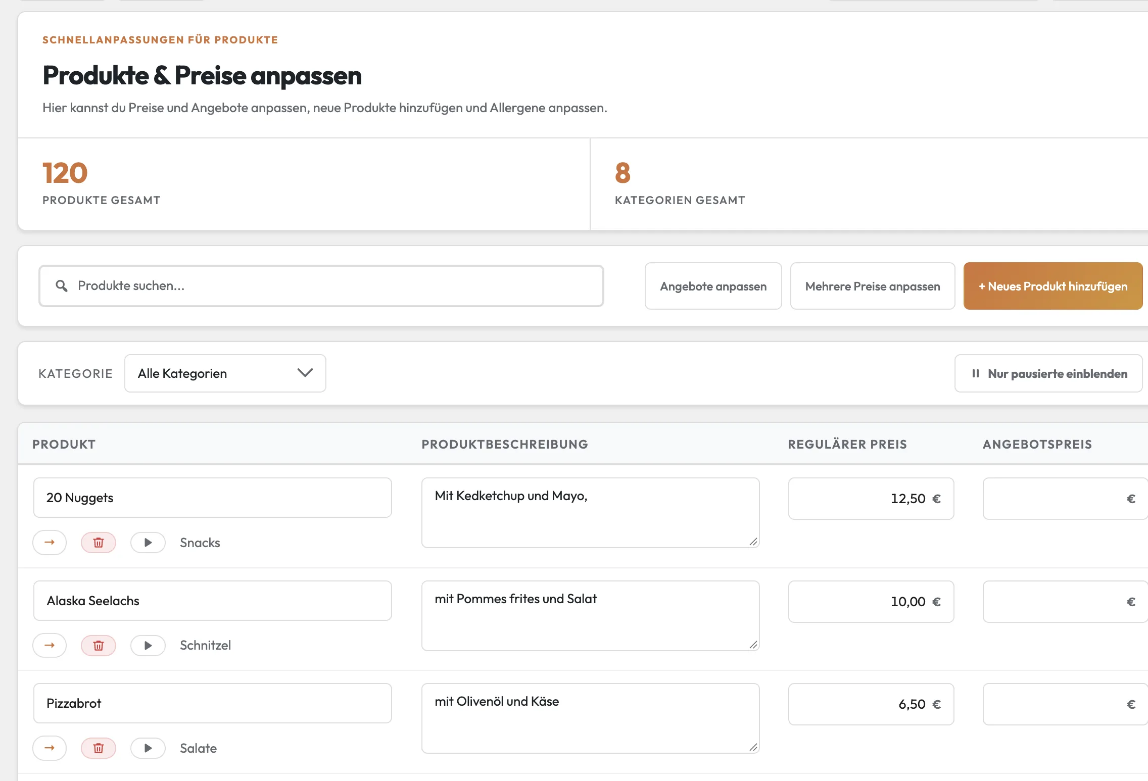The width and height of the screenshot is (1148, 781).
Task: Click the play icon in Pizzabrot row
Action: click(148, 748)
